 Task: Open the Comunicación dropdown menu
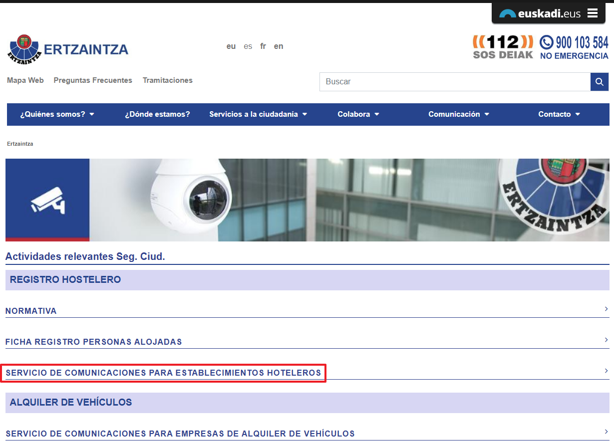pos(459,114)
